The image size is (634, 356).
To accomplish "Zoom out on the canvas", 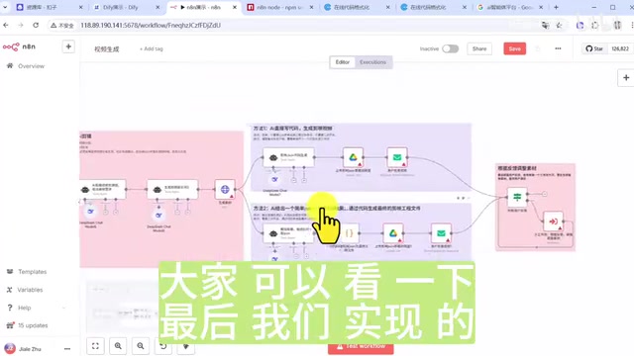I will point(141,346).
